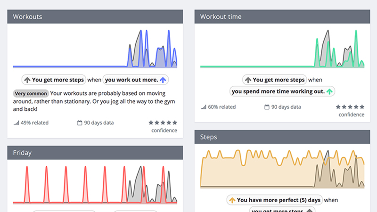
Task: Click calendar icon in Workouts card
Action: coord(80,123)
